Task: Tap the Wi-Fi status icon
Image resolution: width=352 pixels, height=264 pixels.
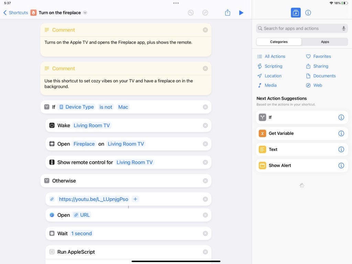Action: pyautogui.click(x=331, y=3)
